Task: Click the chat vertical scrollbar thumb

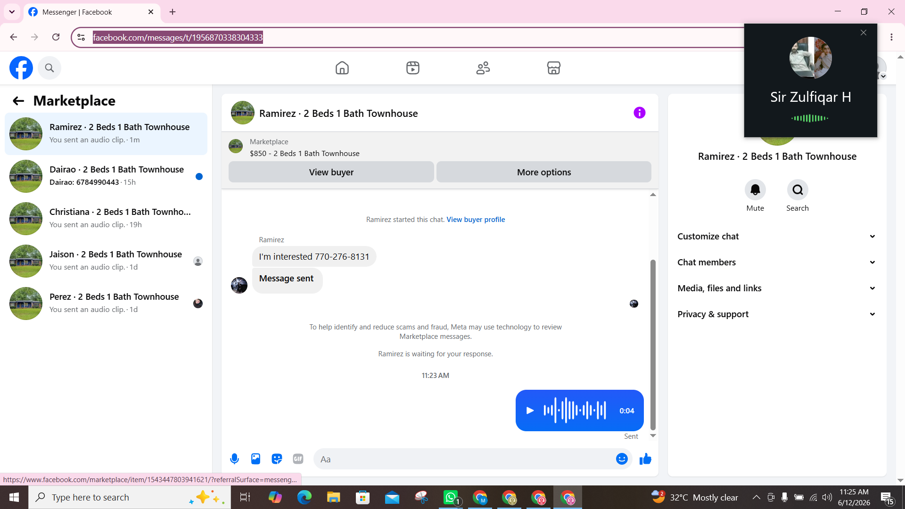Action: tap(653, 344)
